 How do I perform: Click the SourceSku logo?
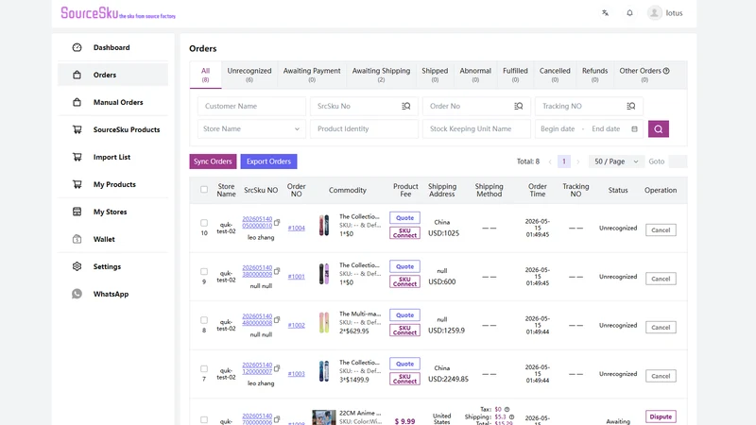[x=118, y=13]
